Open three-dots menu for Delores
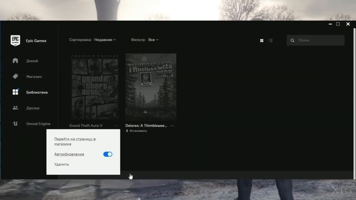The width and height of the screenshot is (356, 200). click(172, 126)
